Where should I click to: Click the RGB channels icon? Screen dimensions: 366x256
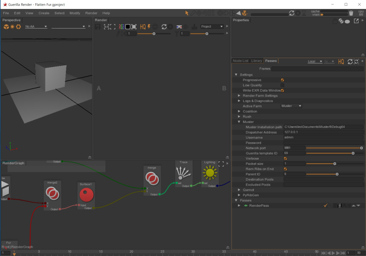click(x=121, y=26)
